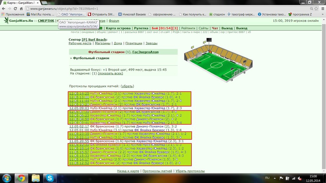Click the network signal tray icon

pyautogui.click(x=293, y=178)
